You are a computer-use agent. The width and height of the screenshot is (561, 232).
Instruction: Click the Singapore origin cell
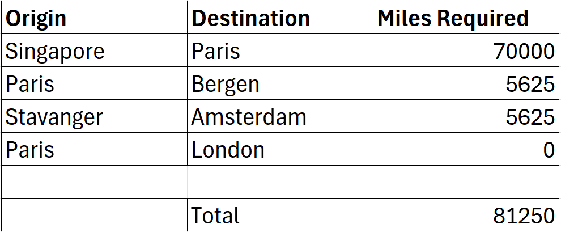(93, 52)
